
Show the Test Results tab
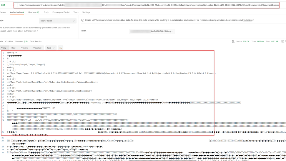[36, 41]
